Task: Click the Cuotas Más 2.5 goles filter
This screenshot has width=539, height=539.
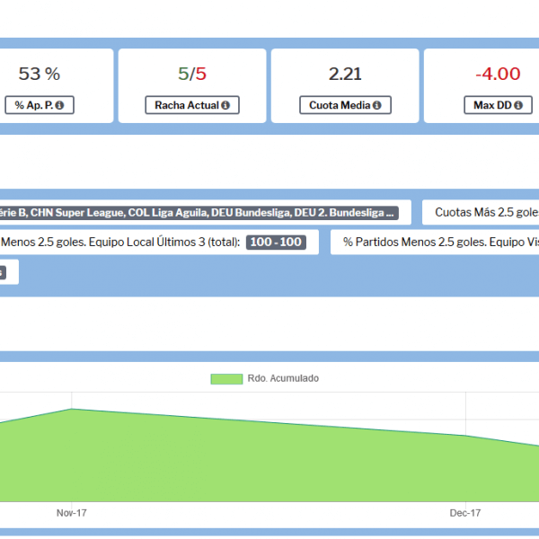Action: 481,212
